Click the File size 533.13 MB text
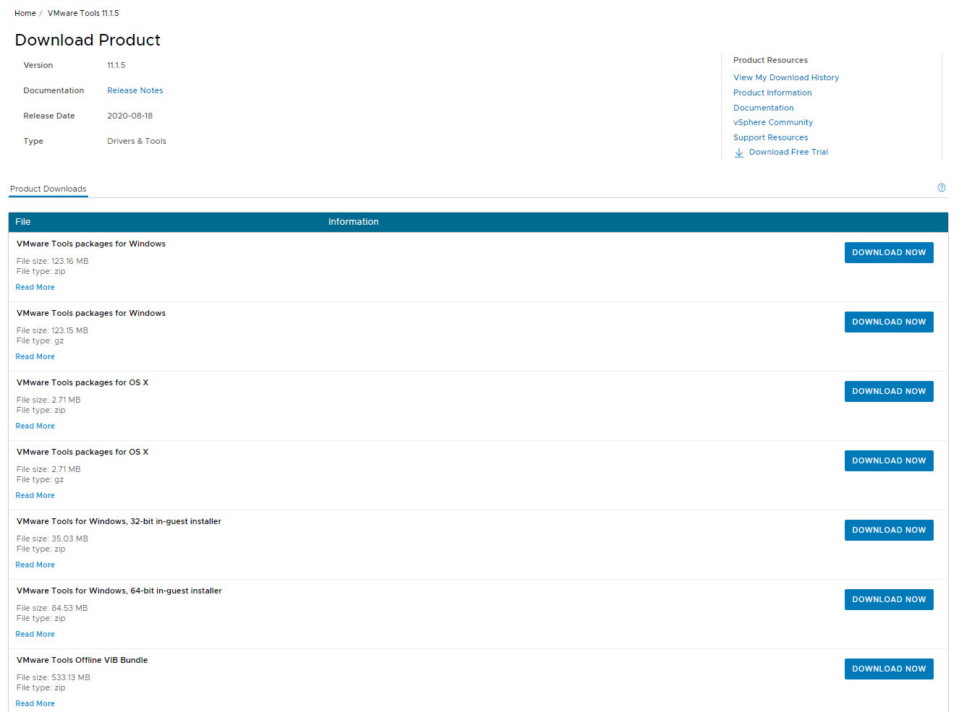Viewport: 959px width, 712px height. click(x=54, y=677)
